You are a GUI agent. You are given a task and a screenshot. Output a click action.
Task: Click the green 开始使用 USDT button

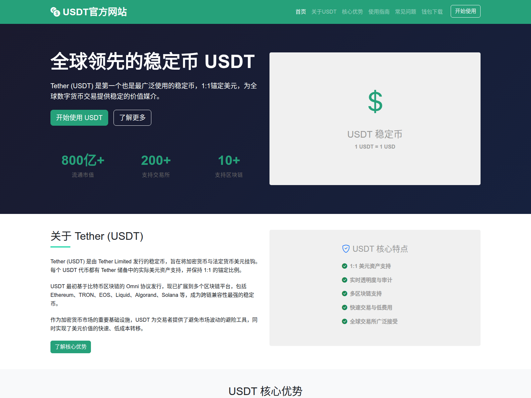(79, 118)
